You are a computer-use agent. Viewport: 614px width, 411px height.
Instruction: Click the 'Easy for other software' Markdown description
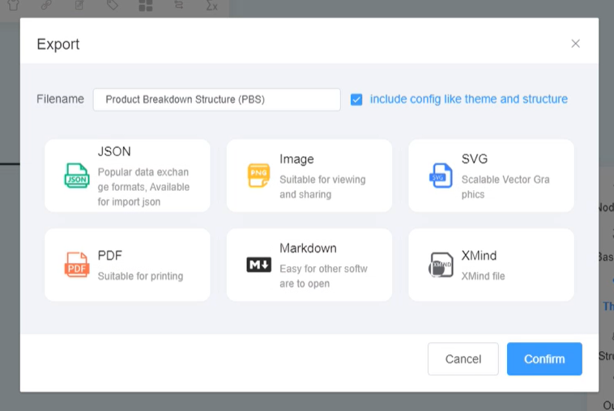click(x=323, y=276)
